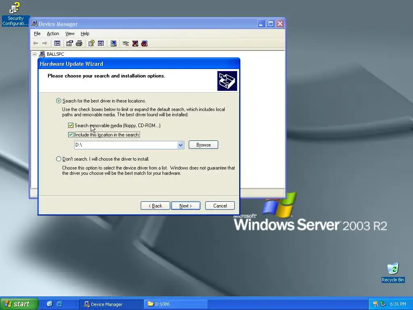
Task: Launch Internet Explorer from quick launch
Action: [59, 304]
